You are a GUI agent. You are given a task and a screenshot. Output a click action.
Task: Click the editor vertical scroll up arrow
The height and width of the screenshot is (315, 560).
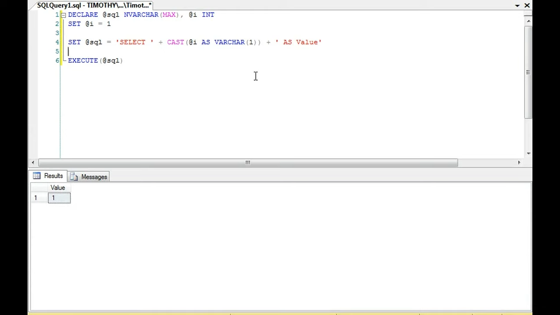point(528,21)
